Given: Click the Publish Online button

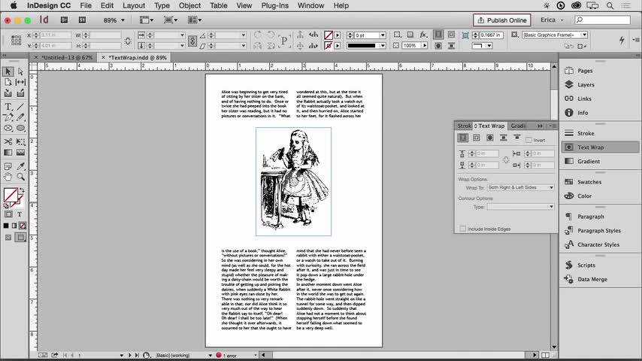Looking at the screenshot, I should click(x=501, y=20).
